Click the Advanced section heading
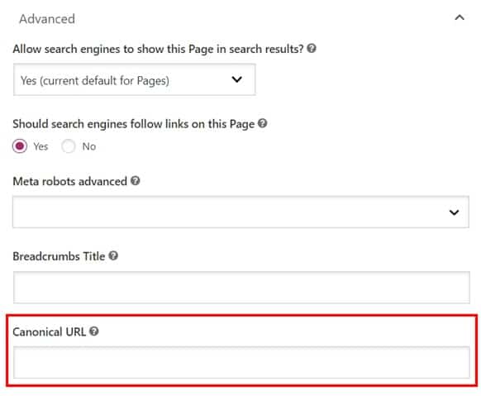481x396 pixels. click(x=47, y=19)
